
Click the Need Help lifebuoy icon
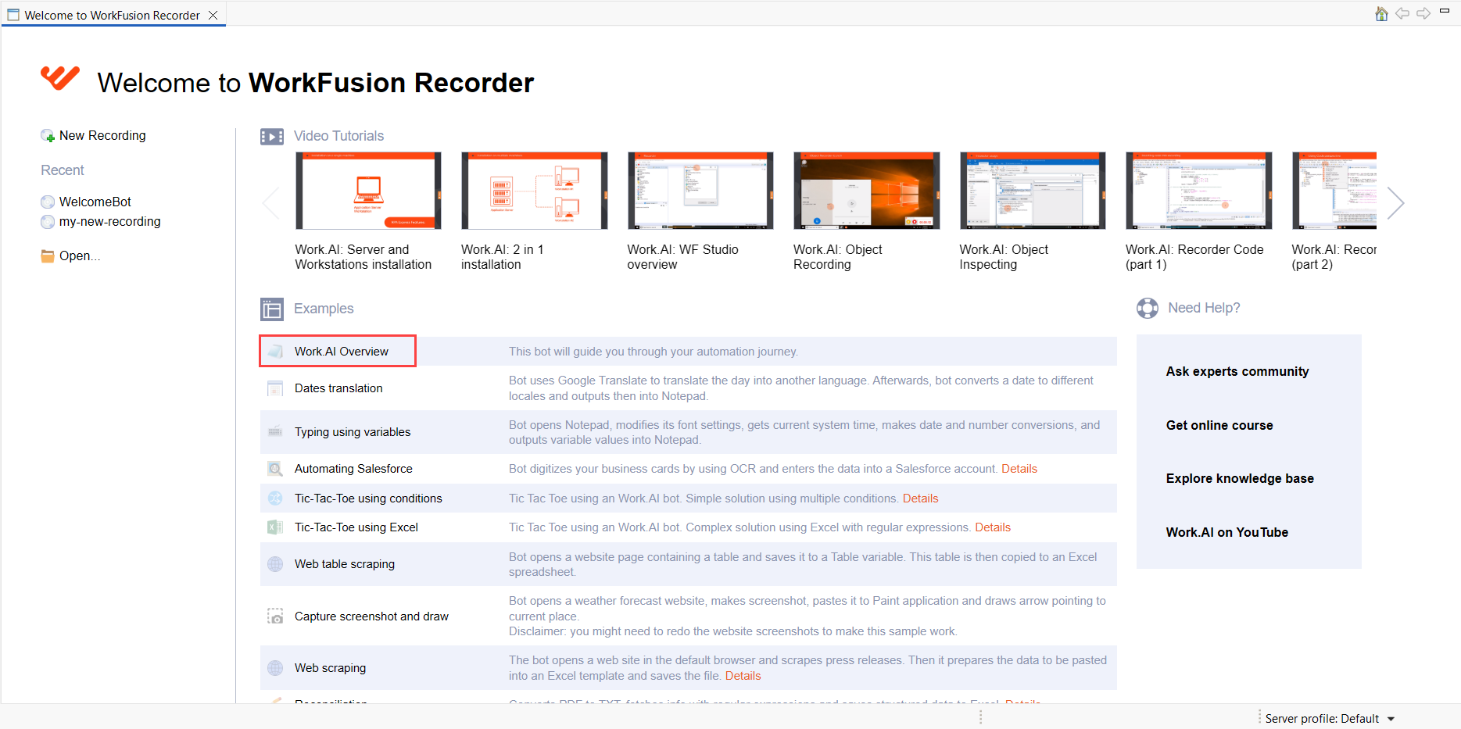pos(1148,309)
